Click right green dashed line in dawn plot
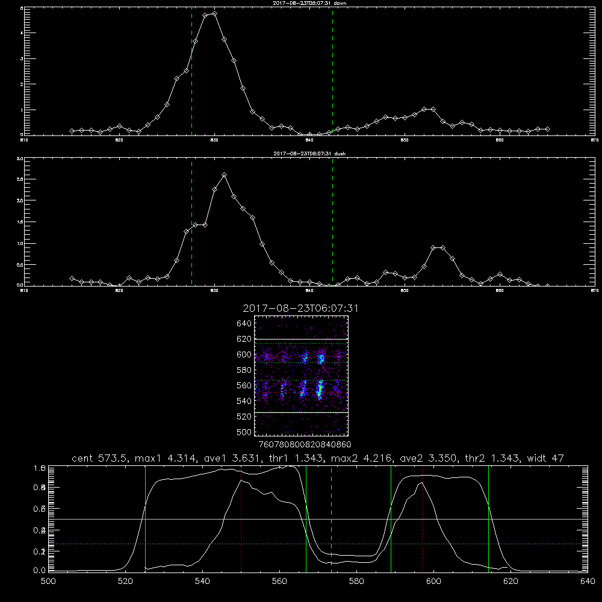This screenshot has width=602, height=602. click(332, 73)
